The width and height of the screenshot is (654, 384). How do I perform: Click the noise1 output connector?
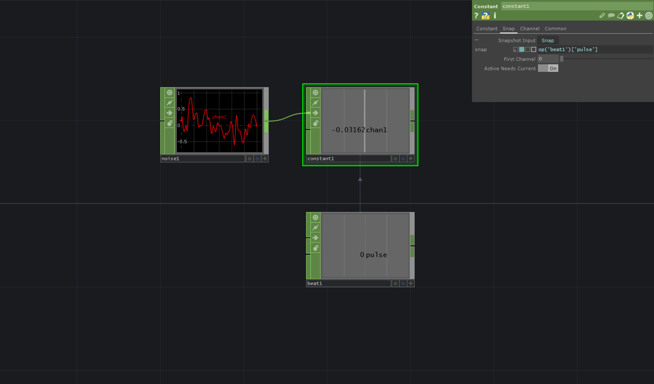coord(266,121)
